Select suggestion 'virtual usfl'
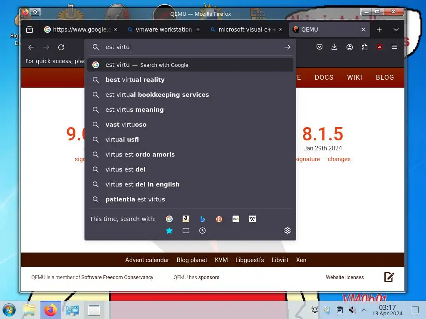Image resolution: width=426 pixels, height=319 pixels. pos(190,140)
